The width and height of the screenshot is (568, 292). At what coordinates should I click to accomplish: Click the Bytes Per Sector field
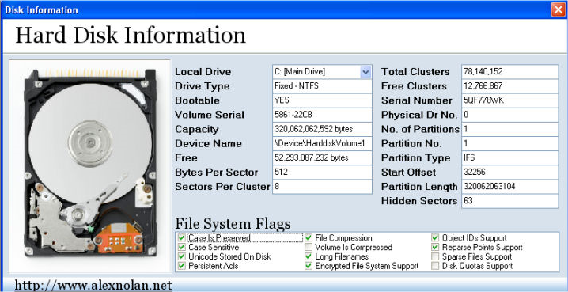tap(322, 172)
